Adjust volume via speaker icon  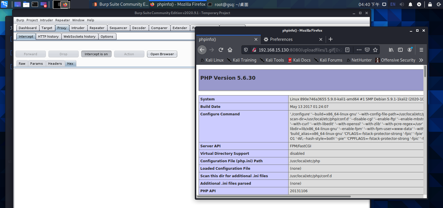[402, 4]
